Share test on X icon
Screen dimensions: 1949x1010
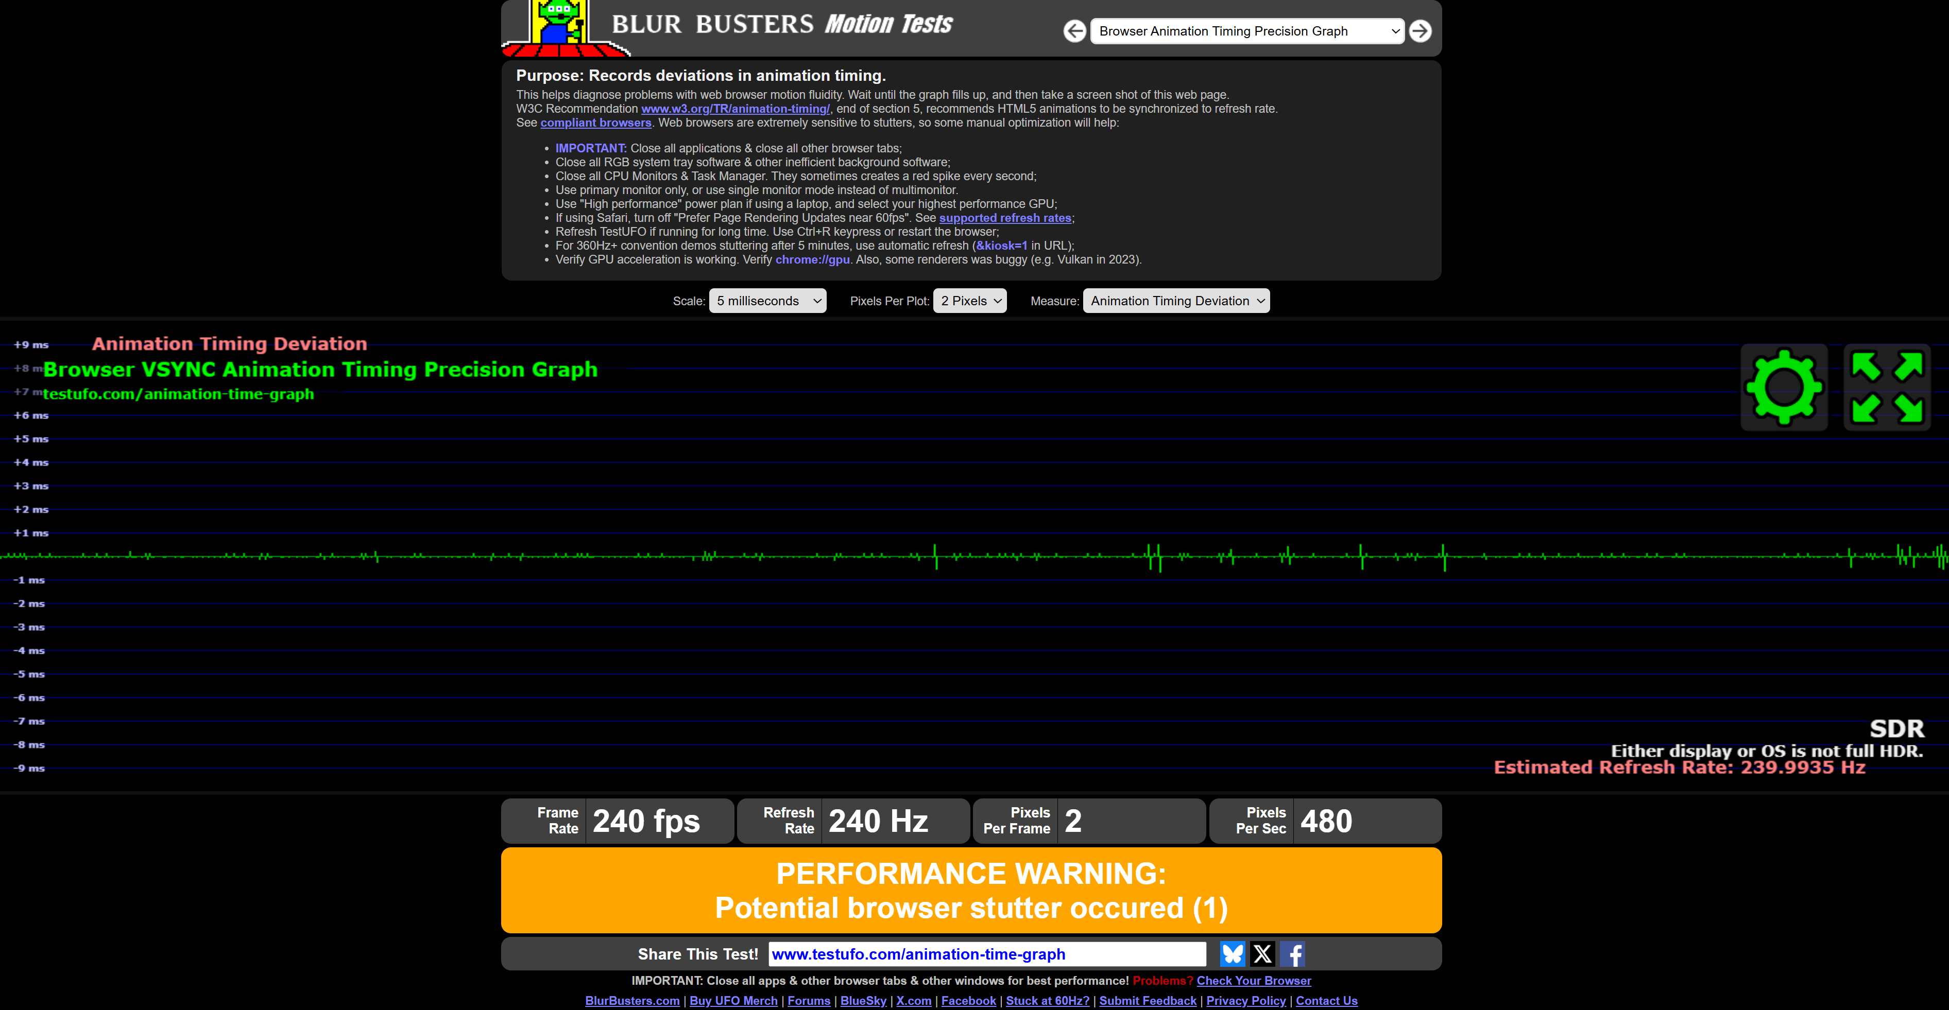pos(1263,954)
